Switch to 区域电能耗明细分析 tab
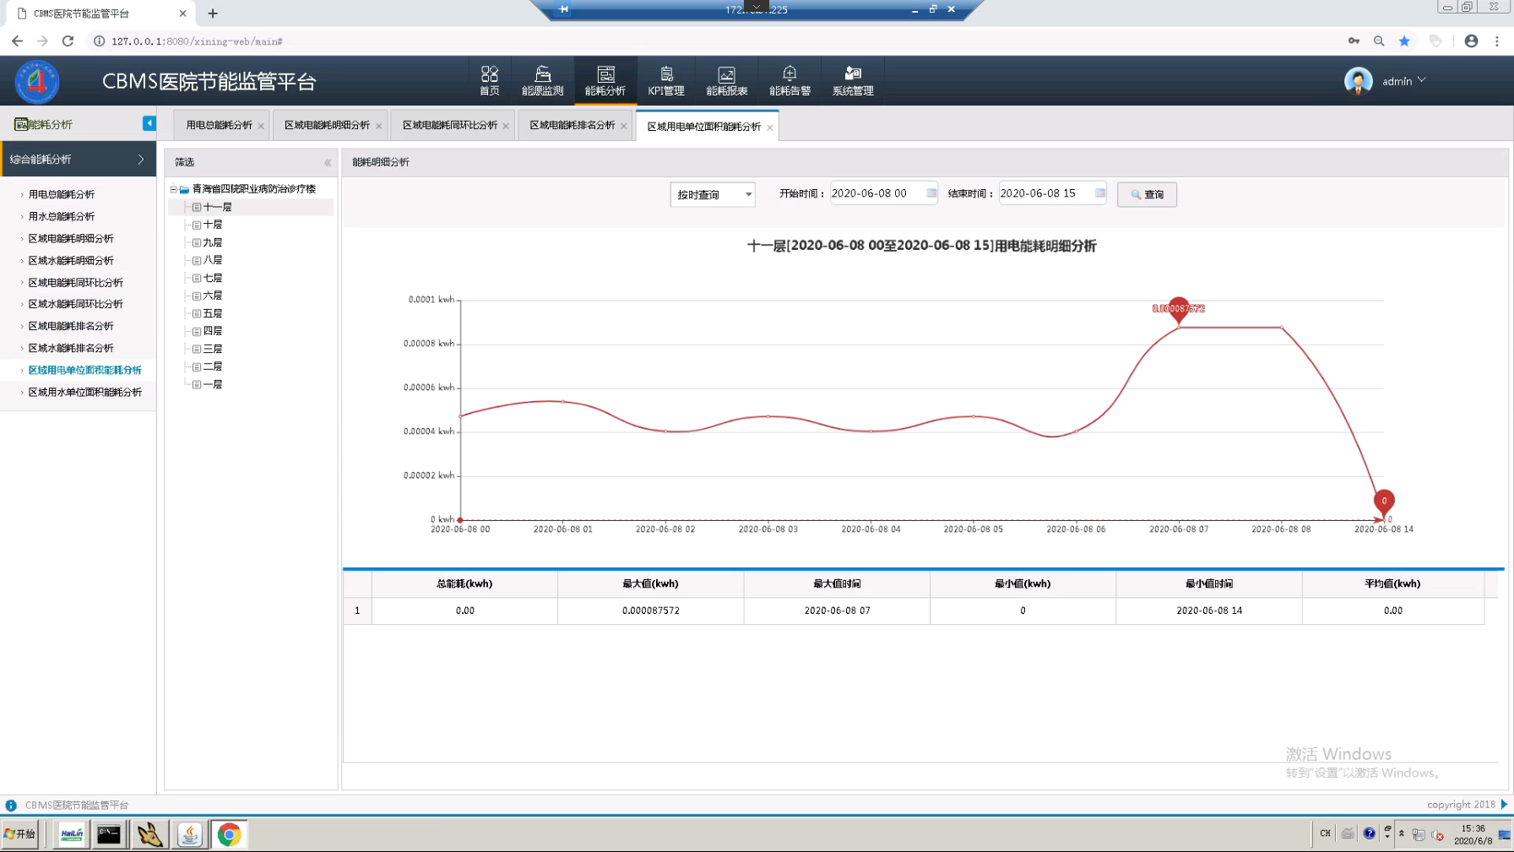 pos(327,125)
